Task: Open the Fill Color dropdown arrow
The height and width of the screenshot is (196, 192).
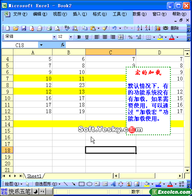Action: coord(166,37)
